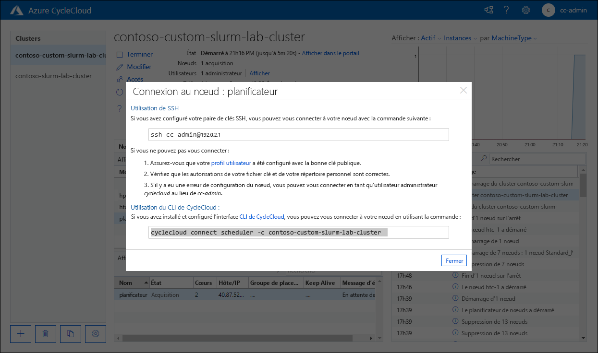Add a new cluster with the plus icon

20,334
